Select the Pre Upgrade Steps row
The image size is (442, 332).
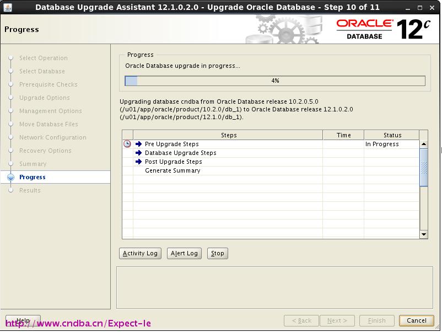coord(271,144)
